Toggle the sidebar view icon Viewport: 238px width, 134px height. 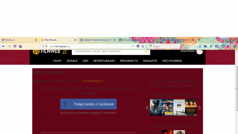[x=216, y=46]
